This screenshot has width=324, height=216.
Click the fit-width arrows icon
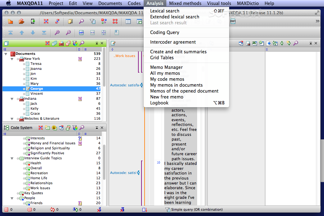click(x=93, y=32)
